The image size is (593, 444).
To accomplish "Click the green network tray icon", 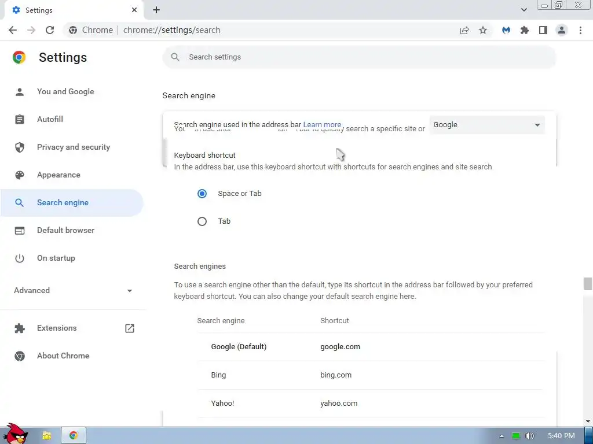I will click(x=516, y=436).
